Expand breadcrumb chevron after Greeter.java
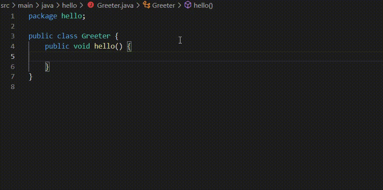 coord(138,6)
